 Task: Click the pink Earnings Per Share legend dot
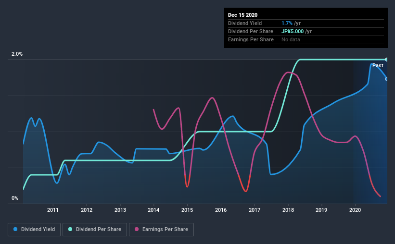137,229
